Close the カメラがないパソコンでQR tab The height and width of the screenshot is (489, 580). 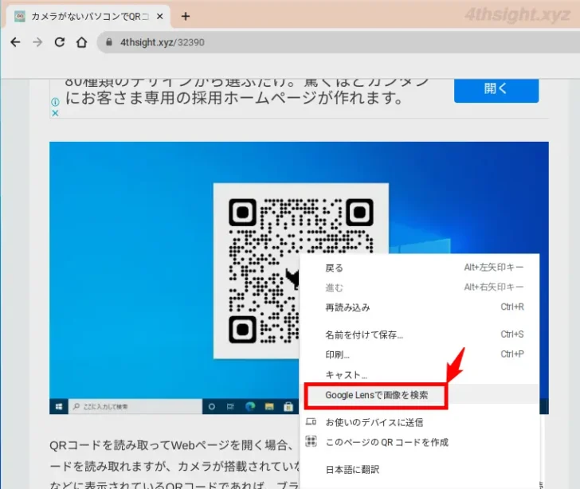pos(160,16)
